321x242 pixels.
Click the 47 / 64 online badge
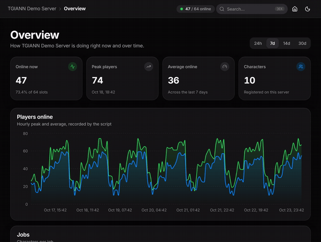195,9
